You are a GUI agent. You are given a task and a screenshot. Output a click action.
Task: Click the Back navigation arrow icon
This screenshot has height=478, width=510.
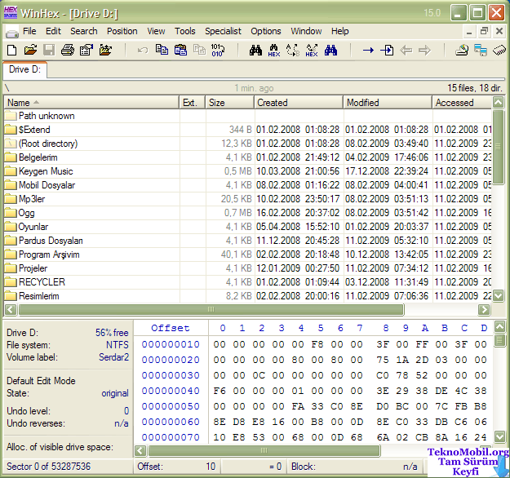(406, 51)
